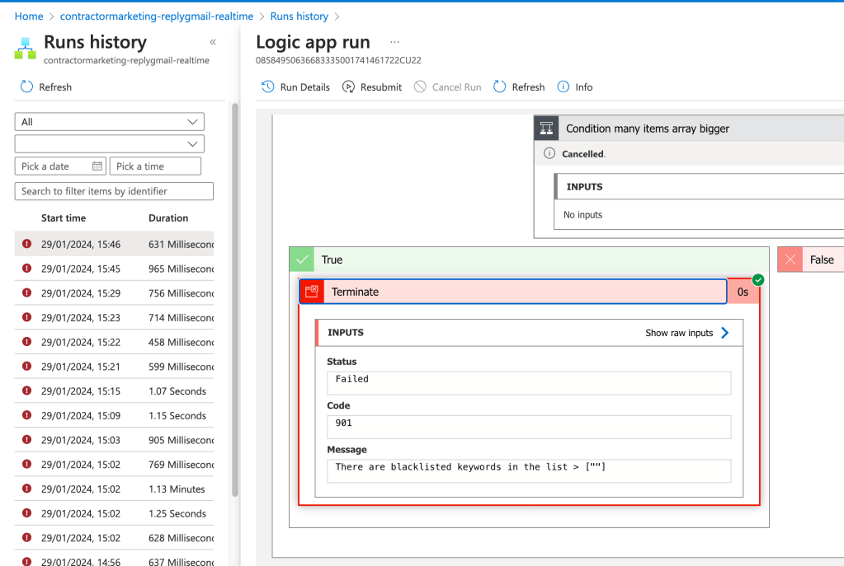The height and width of the screenshot is (566, 844).
Task: Open the run lasting 1.13 Minutes
Action: [114, 489]
